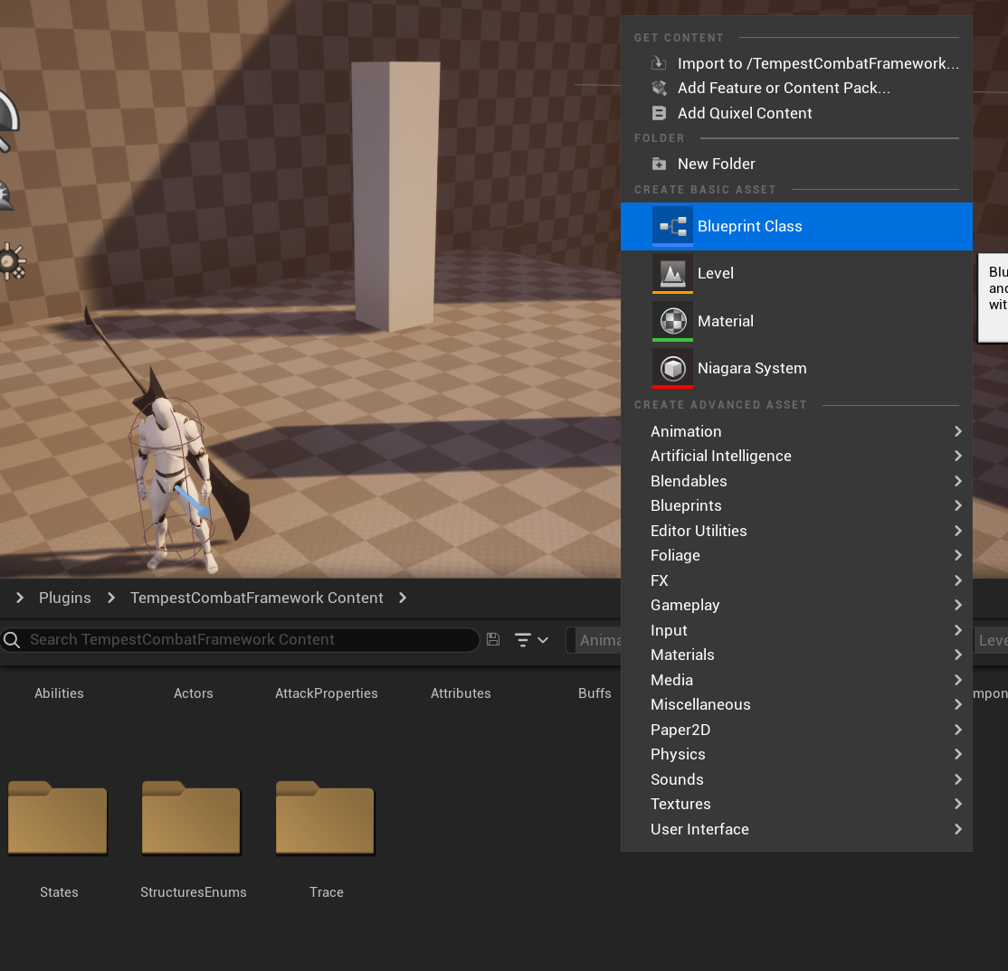The height and width of the screenshot is (971, 1008).
Task: Select the Blueprint Class icon
Action: click(670, 226)
